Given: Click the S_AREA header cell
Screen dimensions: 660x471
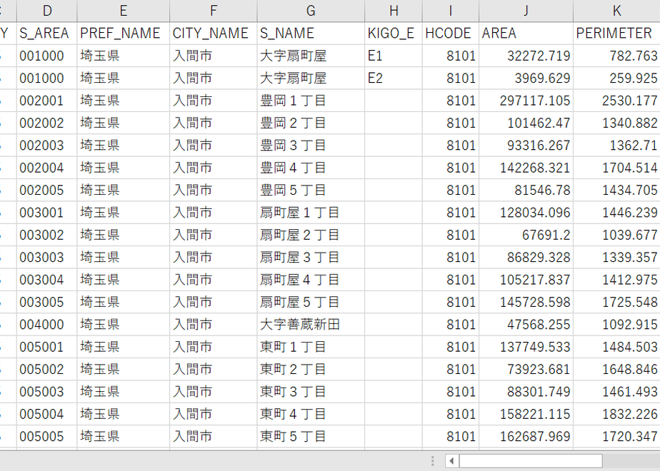Looking at the screenshot, I should 46,34.
